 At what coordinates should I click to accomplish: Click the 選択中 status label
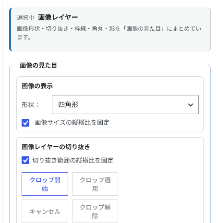point(25,18)
